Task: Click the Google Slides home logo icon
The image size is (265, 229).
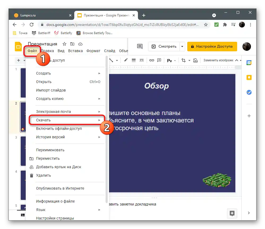Action: (x=18, y=46)
